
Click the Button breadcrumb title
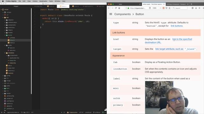click(x=140, y=14)
